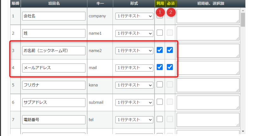Click the key text tel
Viewport: 253px width, 136px height.
pyautogui.click(x=91, y=120)
